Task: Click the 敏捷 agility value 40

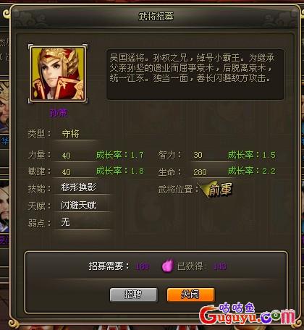Action: pyautogui.click(x=67, y=172)
